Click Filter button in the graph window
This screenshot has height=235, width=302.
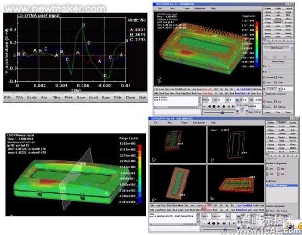pyautogui.click(x=56, y=98)
